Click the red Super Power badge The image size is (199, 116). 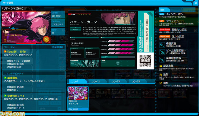pos(165,29)
